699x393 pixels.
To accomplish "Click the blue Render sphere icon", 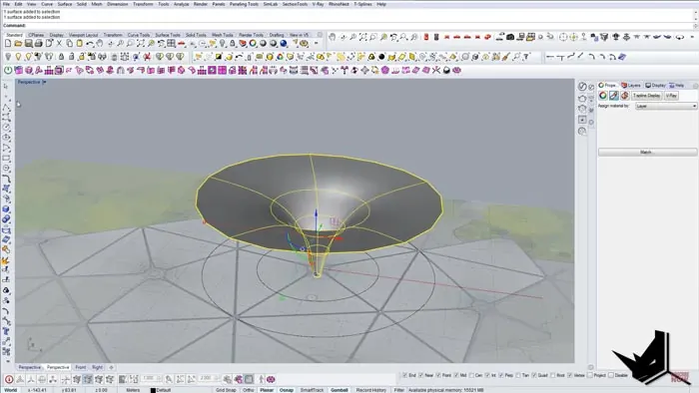I will 284,44.
